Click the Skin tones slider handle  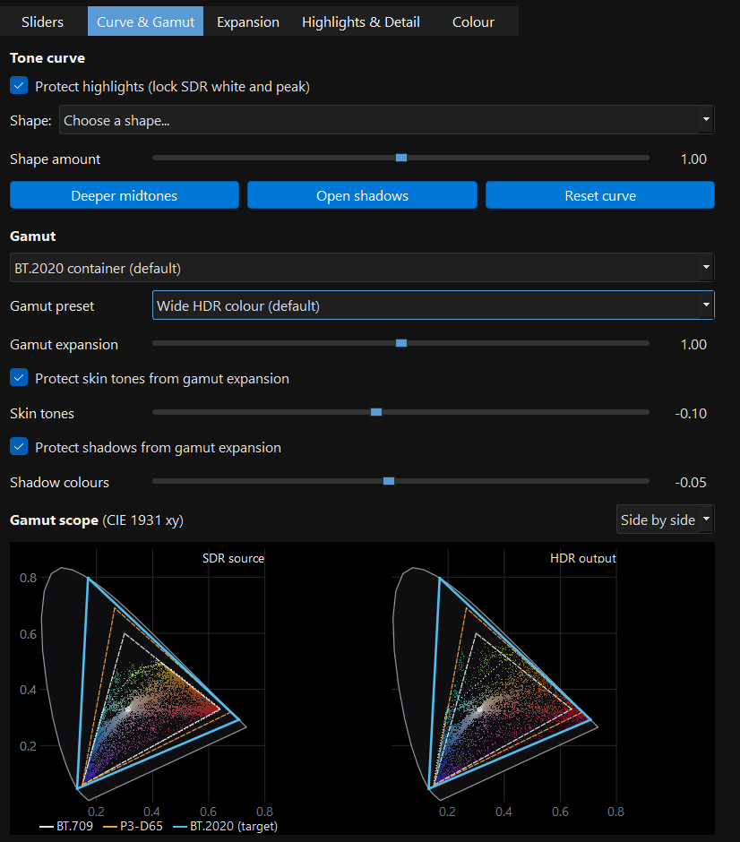coord(376,412)
